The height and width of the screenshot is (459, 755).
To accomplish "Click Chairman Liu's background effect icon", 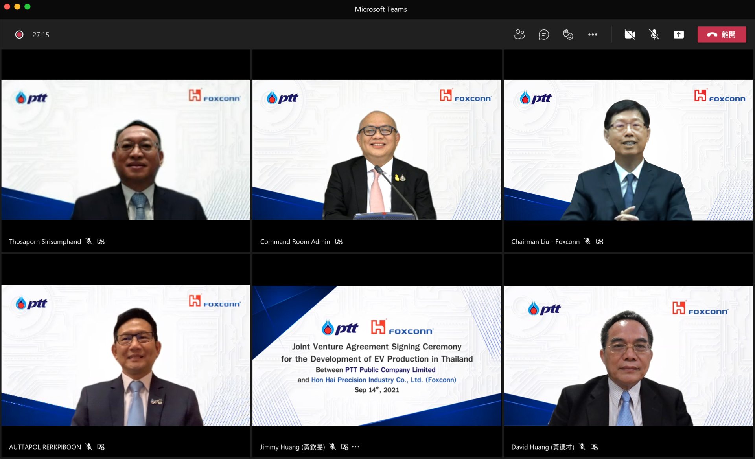I will [x=600, y=241].
